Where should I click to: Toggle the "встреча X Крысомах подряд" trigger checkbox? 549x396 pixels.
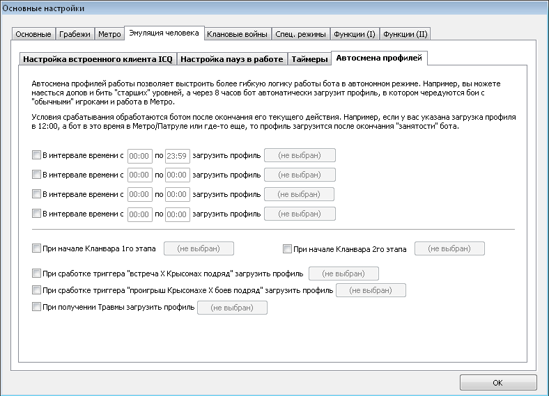coord(36,274)
